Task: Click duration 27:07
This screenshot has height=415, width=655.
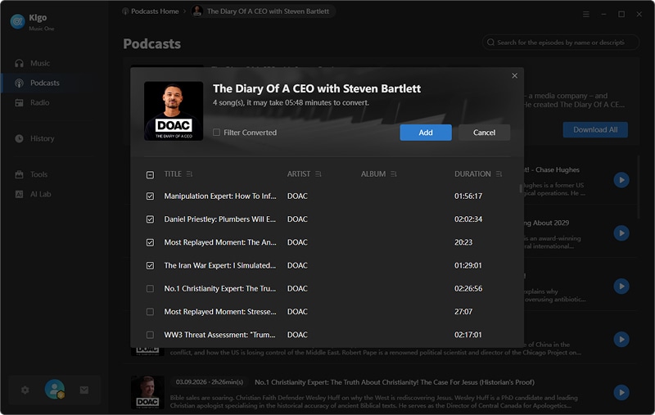Action: click(x=463, y=312)
